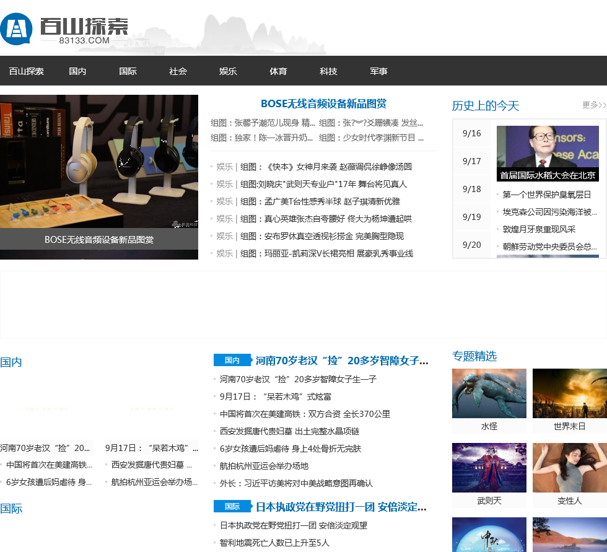This screenshot has width=607, height=552.
Task: Click the 历史上的今天 heading
Action: point(486,106)
